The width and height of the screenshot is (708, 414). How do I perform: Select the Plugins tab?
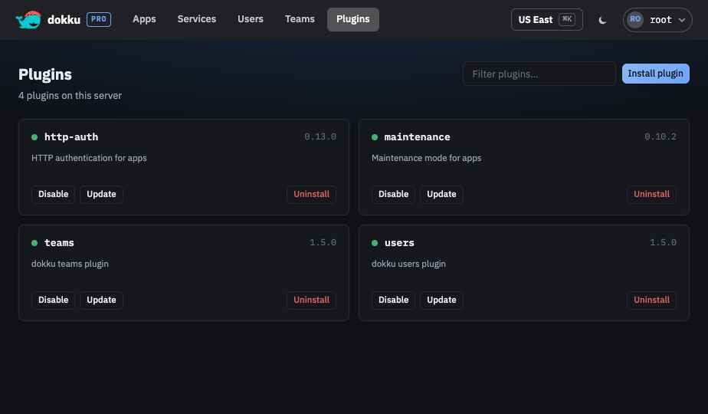tap(353, 19)
